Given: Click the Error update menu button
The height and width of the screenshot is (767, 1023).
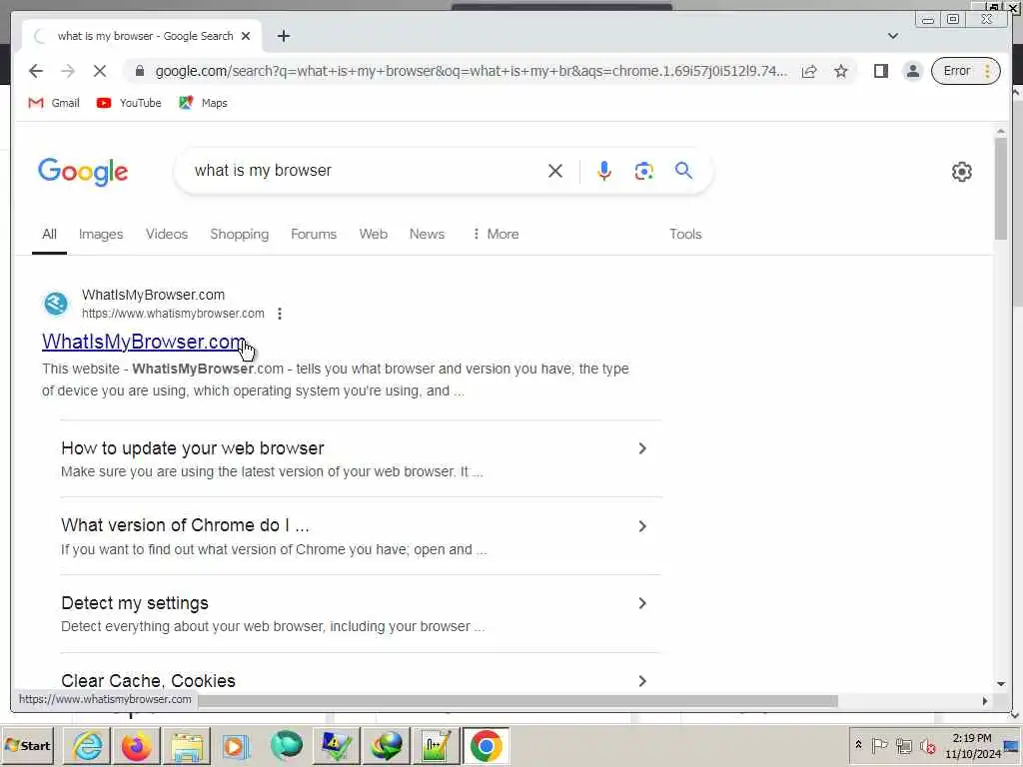Looking at the screenshot, I should [x=965, y=71].
